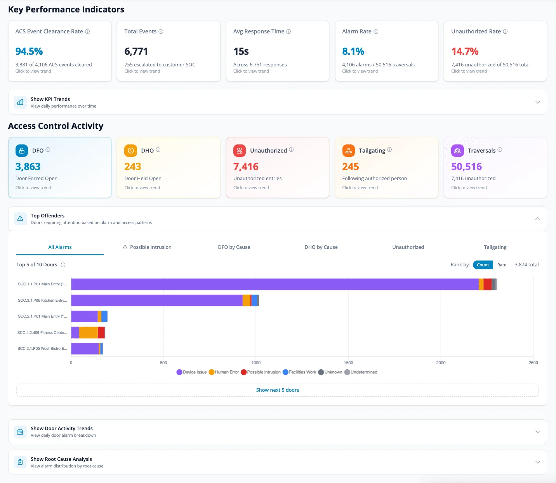This screenshot has width=556, height=483.
Task: Click info icon next to DHO
Action: click(x=158, y=149)
